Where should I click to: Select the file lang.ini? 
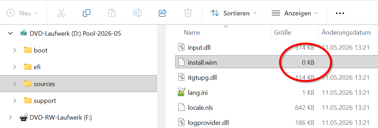198,93
